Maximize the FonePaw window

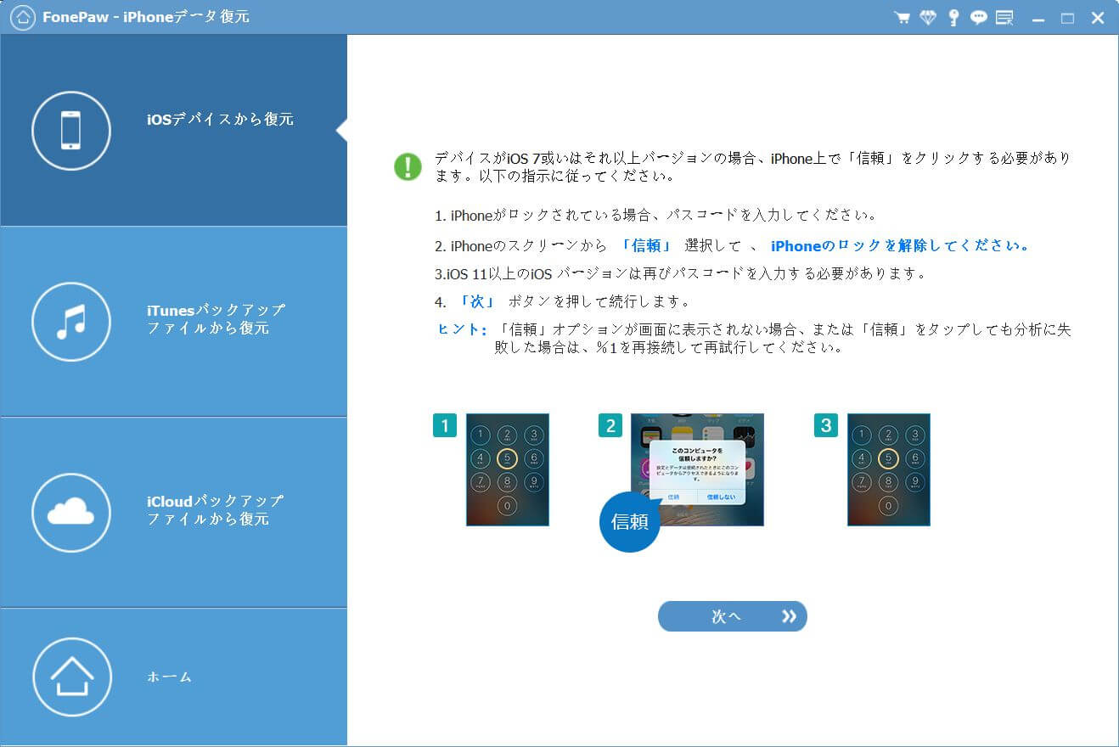(1068, 19)
